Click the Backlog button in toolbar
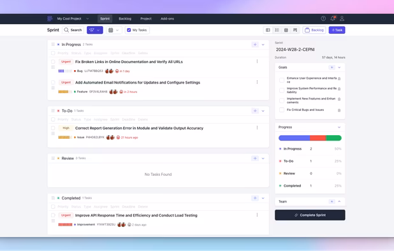This screenshot has height=251, width=394. [x=314, y=30]
